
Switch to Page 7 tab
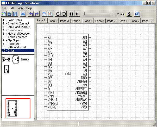tap(111, 21)
